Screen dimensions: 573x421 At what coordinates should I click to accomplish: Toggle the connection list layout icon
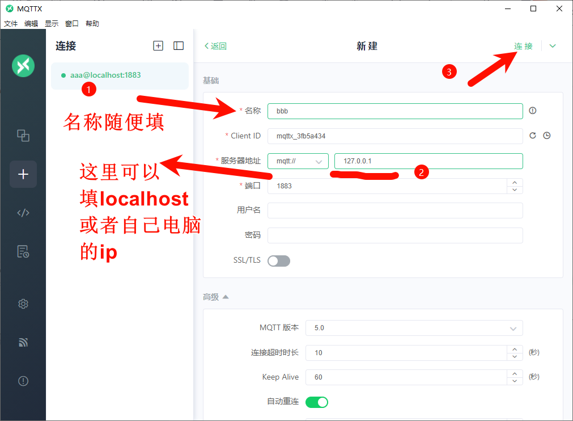click(179, 46)
